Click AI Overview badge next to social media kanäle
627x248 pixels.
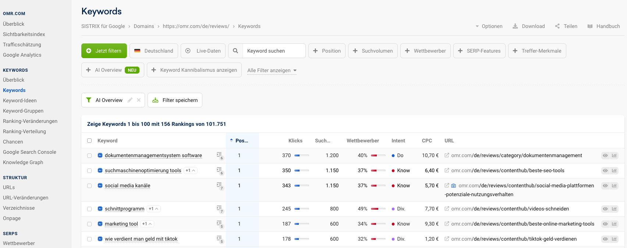click(100, 185)
